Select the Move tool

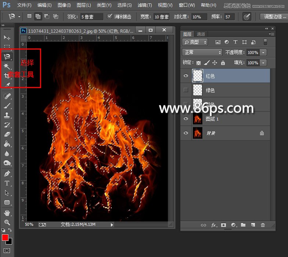pyautogui.click(x=7, y=37)
